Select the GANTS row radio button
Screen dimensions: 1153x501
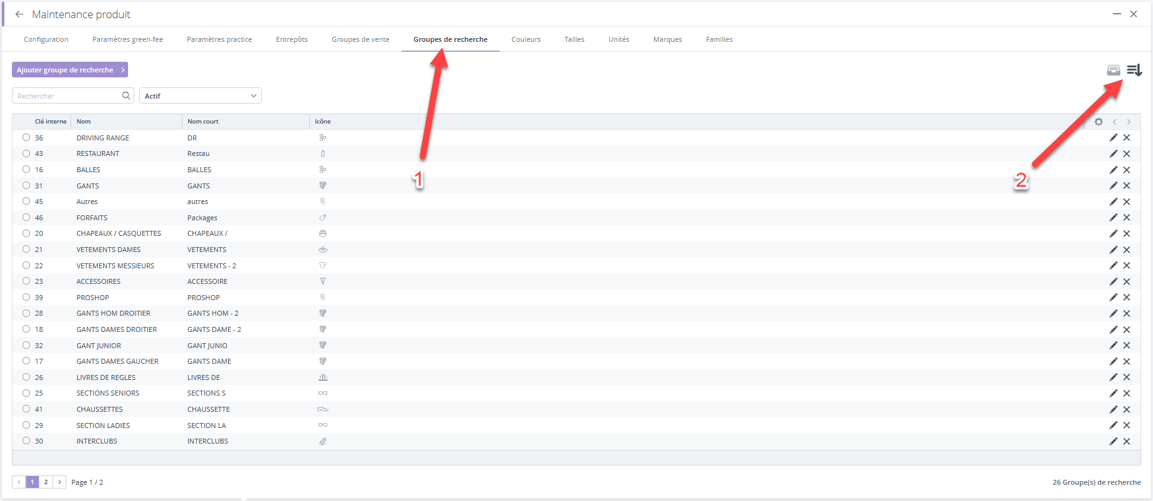[x=26, y=185]
